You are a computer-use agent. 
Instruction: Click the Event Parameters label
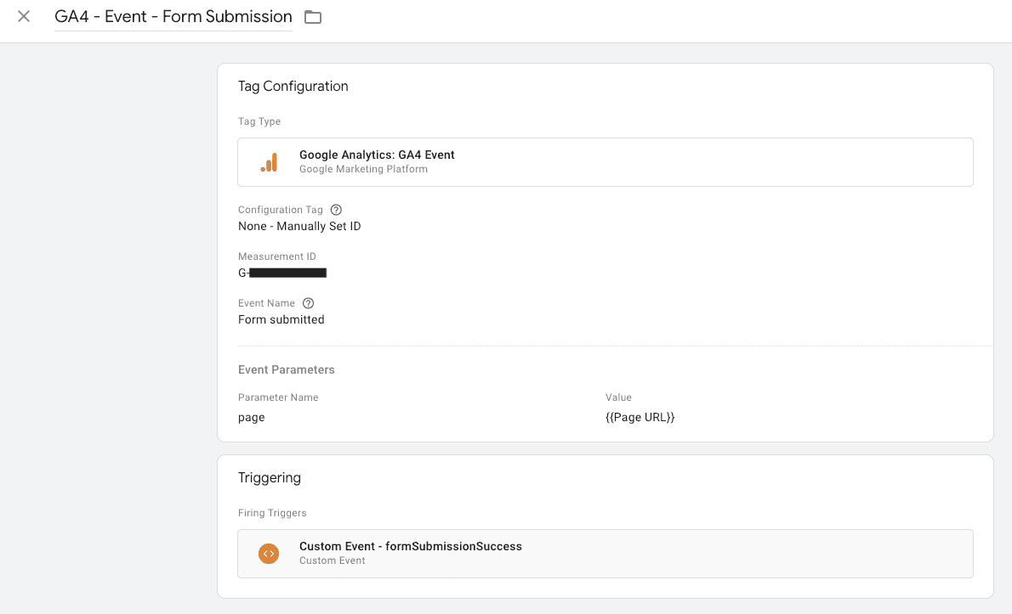(x=287, y=369)
